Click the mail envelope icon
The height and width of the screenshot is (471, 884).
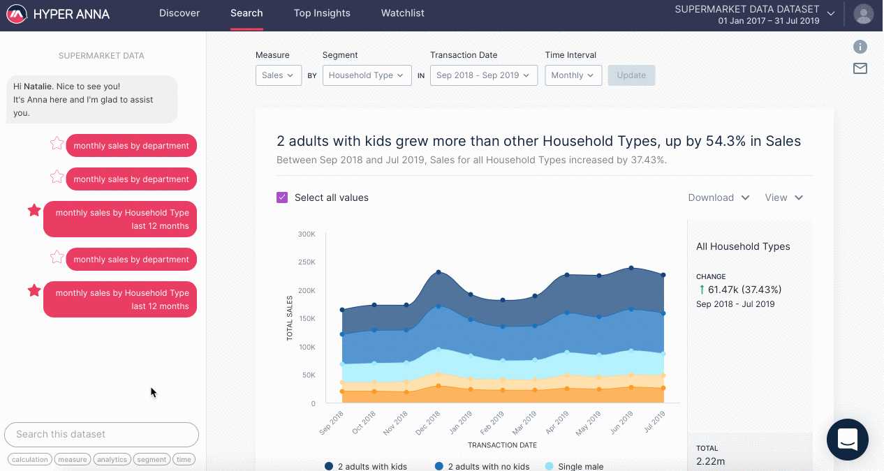click(860, 68)
